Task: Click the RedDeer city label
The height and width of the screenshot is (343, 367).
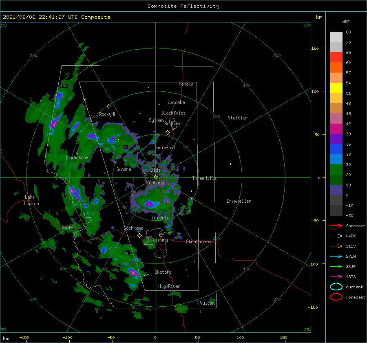Action: pyautogui.click(x=173, y=124)
